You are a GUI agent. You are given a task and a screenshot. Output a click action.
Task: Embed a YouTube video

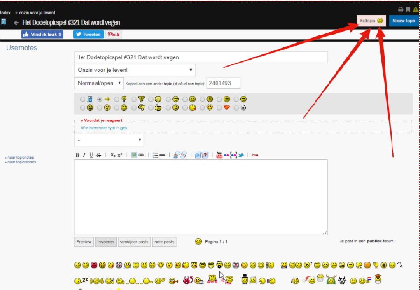click(x=219, y=155)
